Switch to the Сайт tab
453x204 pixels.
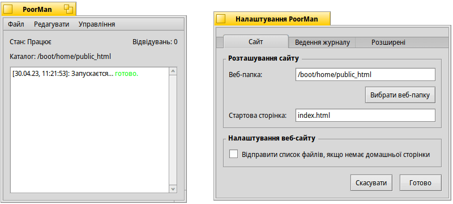click(x=256, y=42)
